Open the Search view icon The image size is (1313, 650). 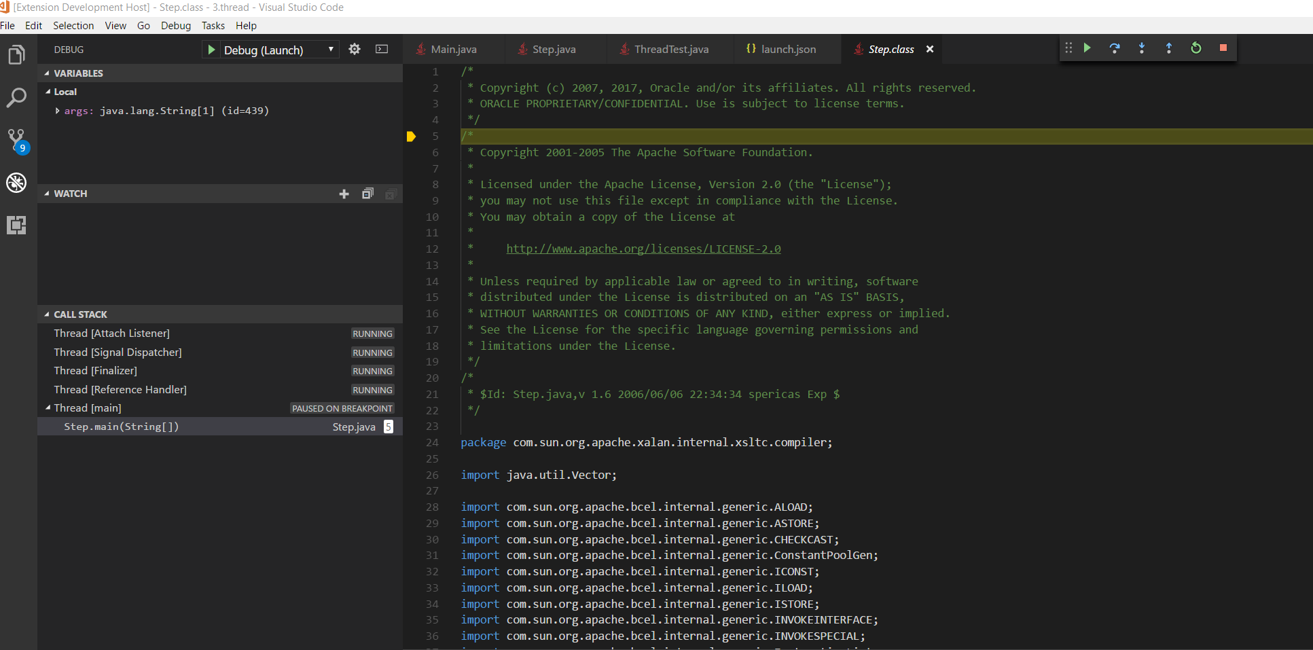coord(16,97)
